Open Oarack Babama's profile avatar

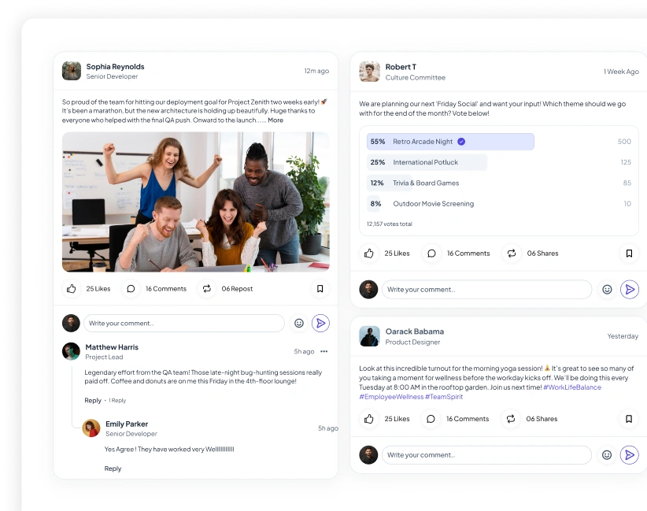pos(369,336)
